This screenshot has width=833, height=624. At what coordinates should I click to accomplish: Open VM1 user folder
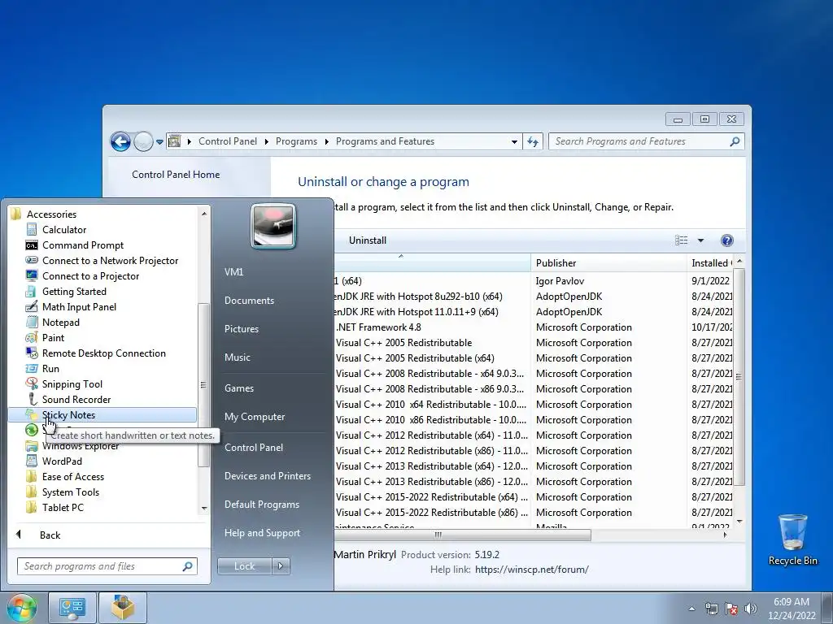click(x=233, y=271)
